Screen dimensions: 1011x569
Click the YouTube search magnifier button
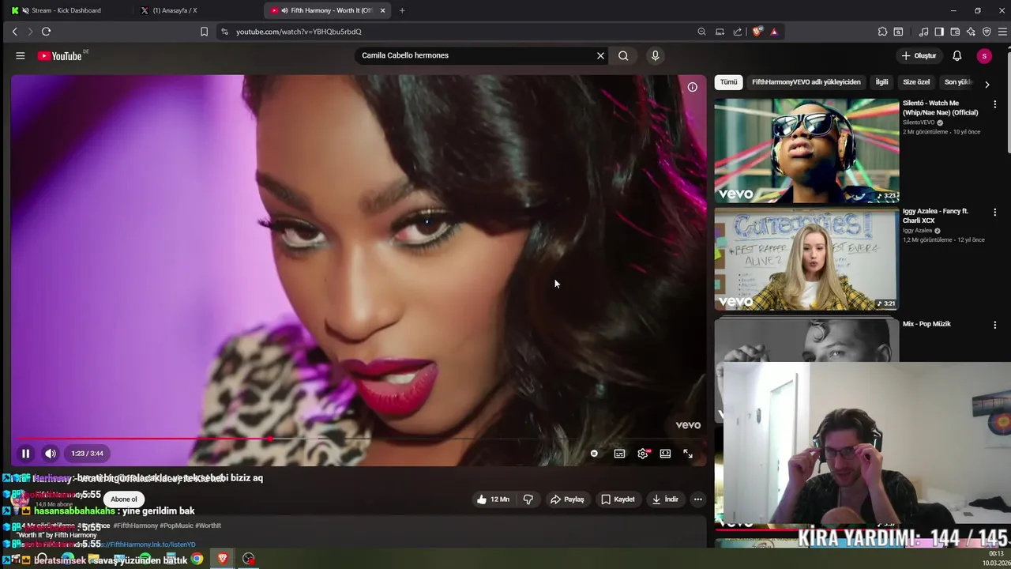623,55
